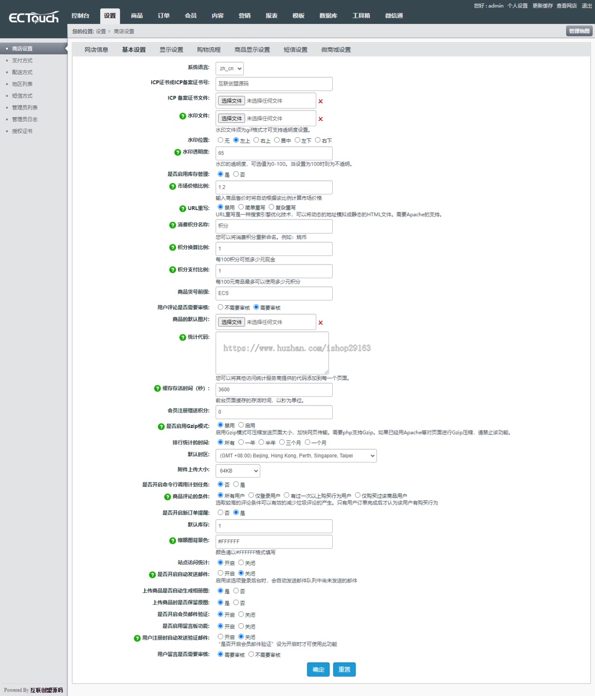Image resolution: width=595 pixels, height=696 pixels.
Task: Click 个人设置 link
Action: pyautogui.click(x=517, y=6)
